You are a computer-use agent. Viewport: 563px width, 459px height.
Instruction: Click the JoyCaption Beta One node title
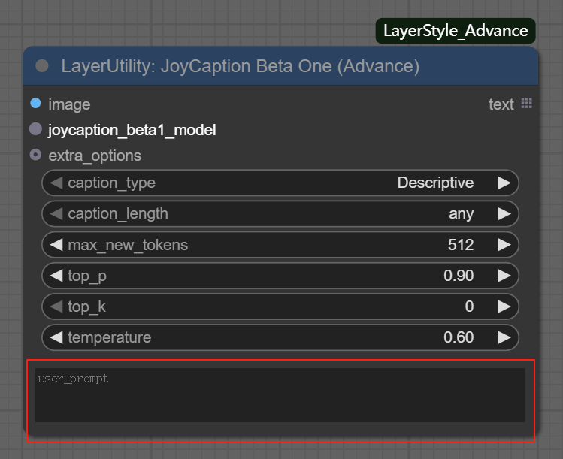(x=241, y=66)
